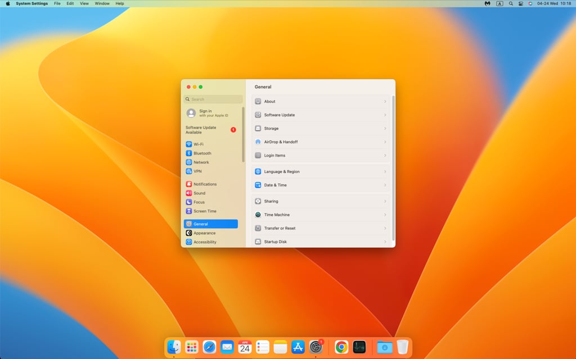This screenshot has width=576, height=359.
Task: Click the sidebar scrollbar
Action: pyautogui.click(x=243, y=134)
